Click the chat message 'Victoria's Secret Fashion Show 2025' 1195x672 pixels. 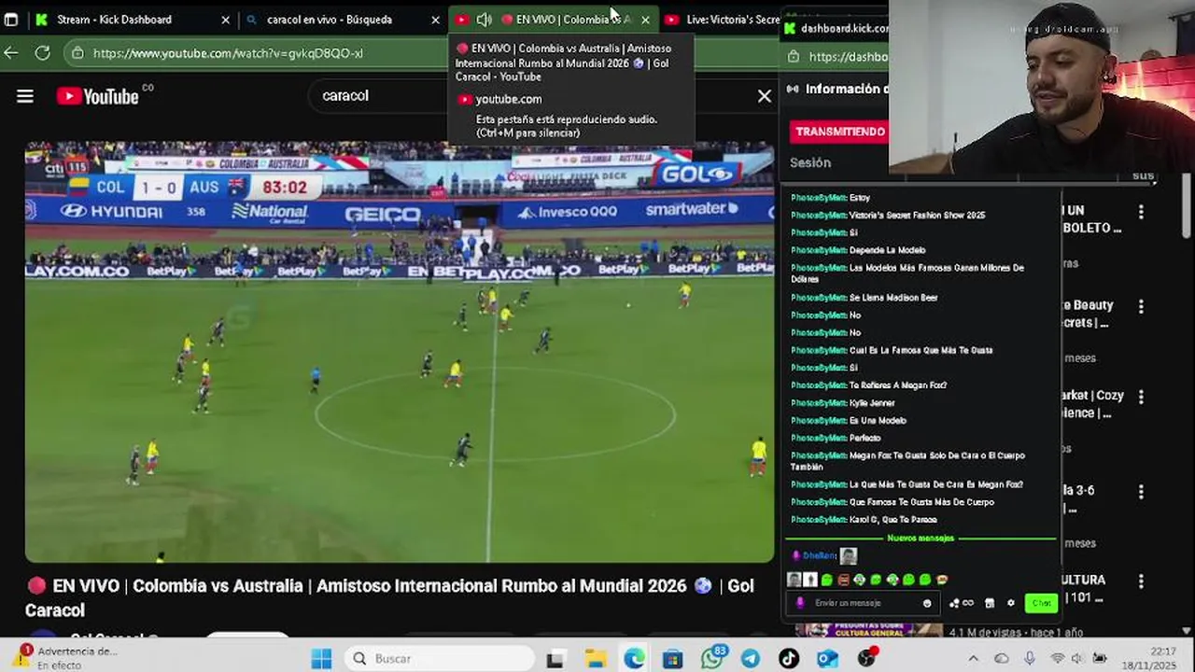pyautogui.click(x=917, y=215)
